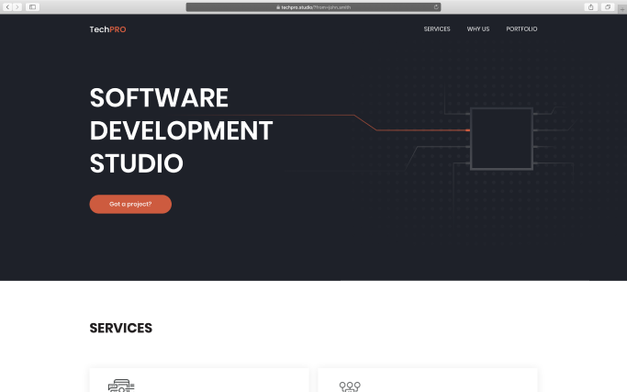Viewport: 627px width, 392px height.
Task: Open the WHY US nav link
Action: point(478,28)
